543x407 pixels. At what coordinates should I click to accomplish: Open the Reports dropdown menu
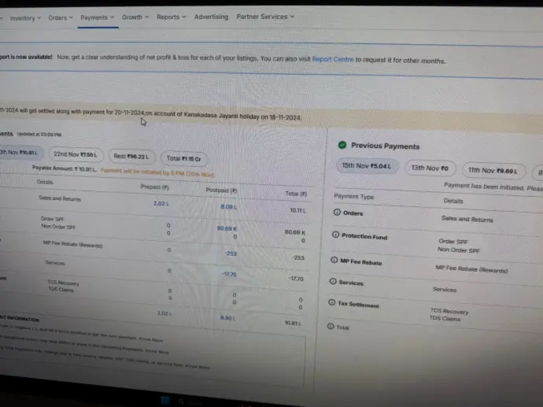click(x=171, y=17)
